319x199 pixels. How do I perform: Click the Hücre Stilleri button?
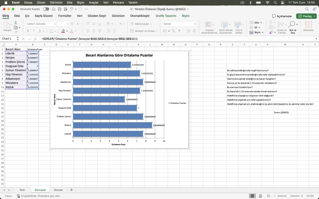tap(239, 28)
